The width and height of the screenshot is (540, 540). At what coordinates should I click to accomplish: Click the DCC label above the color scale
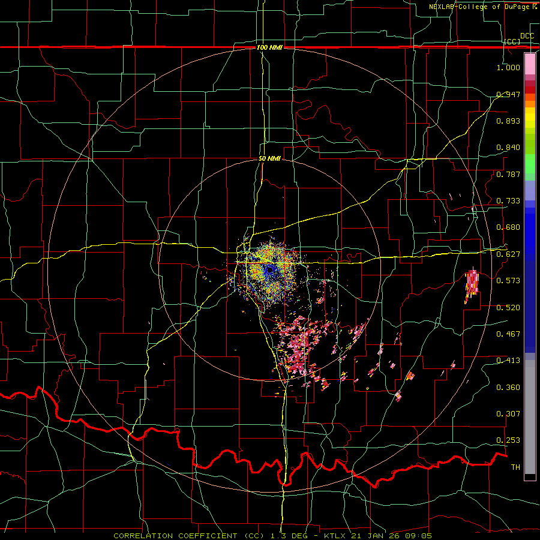(527, 36)
